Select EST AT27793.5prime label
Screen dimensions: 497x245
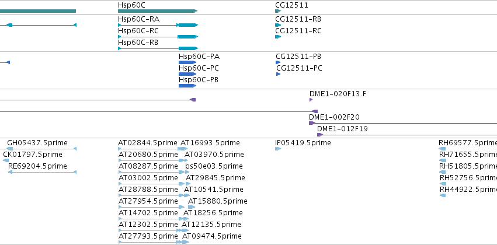[148, 237]
